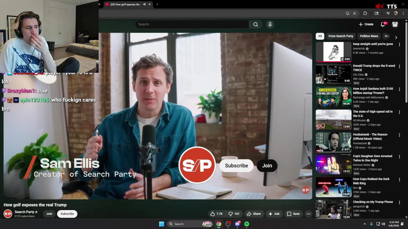Open options for Dark Web King video
This screenshot has width=408, height=229.
coord(399,180)
